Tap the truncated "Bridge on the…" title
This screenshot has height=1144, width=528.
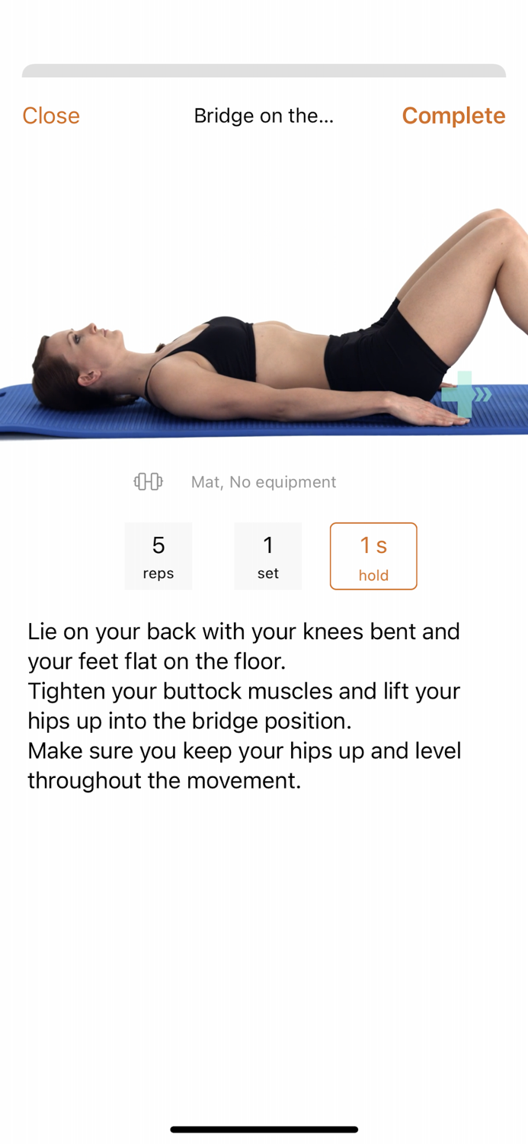pos(264,115)
